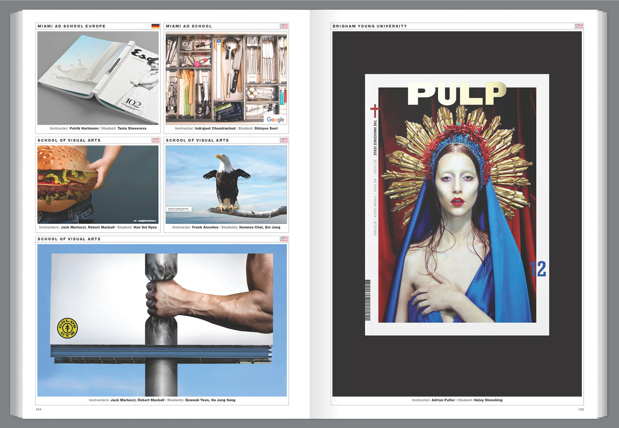Click the US flag above the kitchen drawer image

tap(283, 26)
